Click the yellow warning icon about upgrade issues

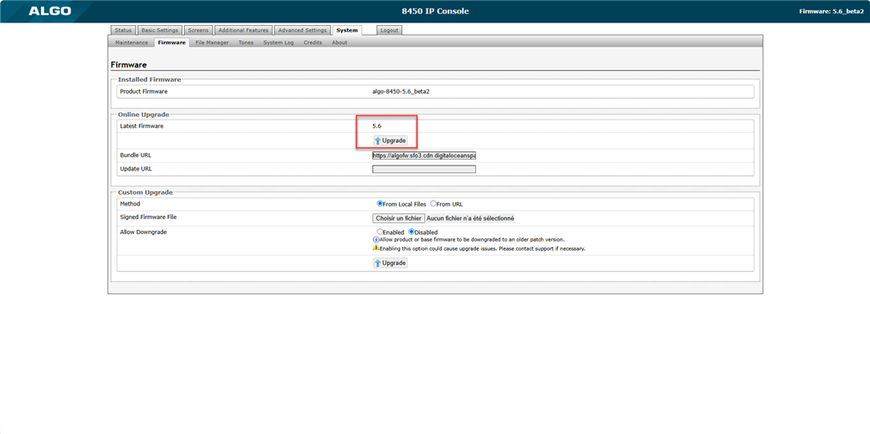(376, 248)
